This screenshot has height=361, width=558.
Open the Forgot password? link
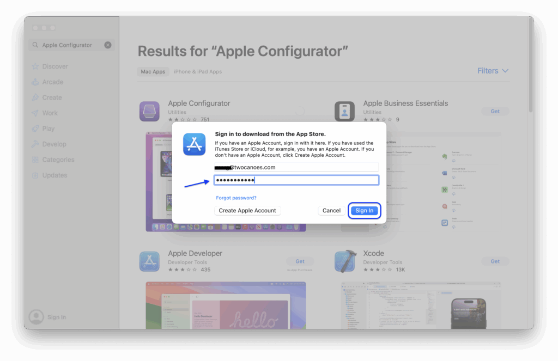[236, 198]
